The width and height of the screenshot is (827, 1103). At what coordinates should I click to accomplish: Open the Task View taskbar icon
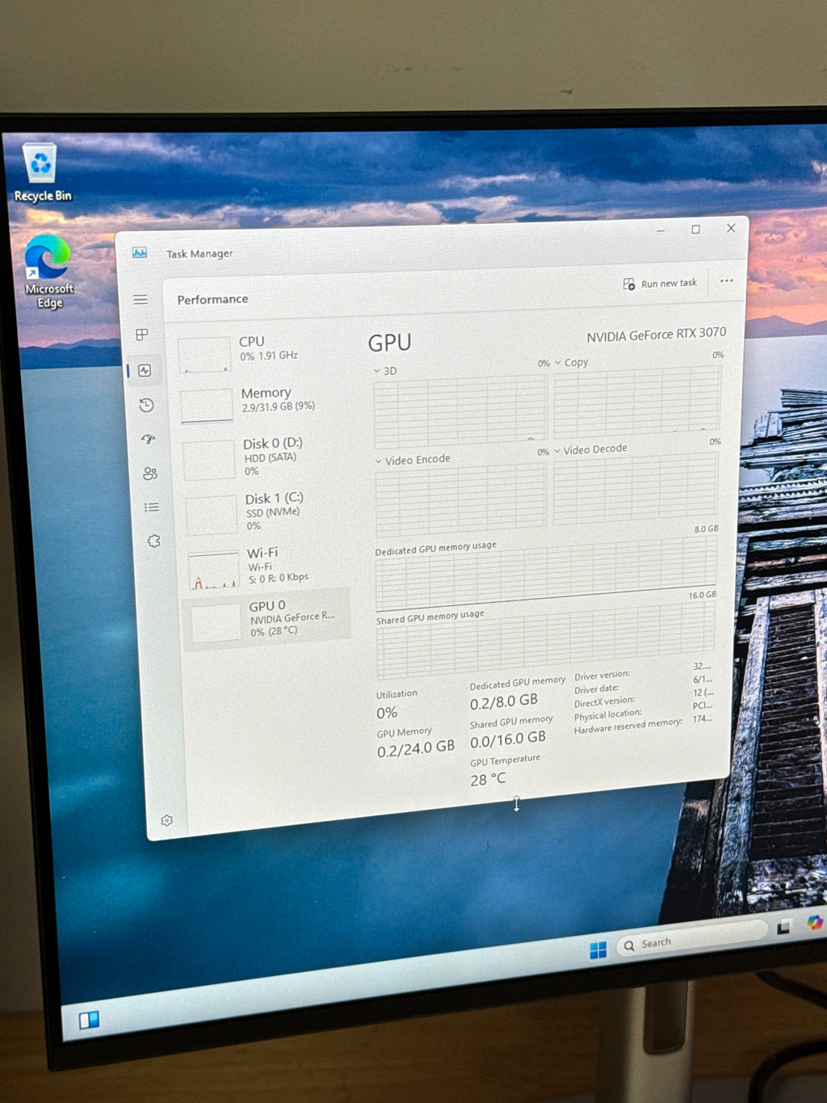coord(783,927)
